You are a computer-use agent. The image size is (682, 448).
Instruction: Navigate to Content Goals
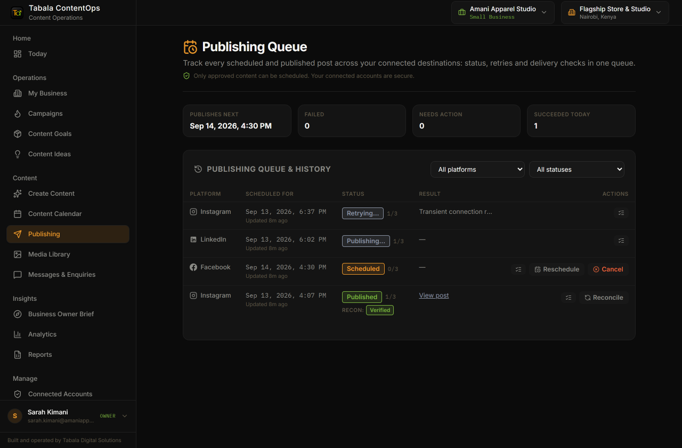pyautogui.click(x=68, y=134)
